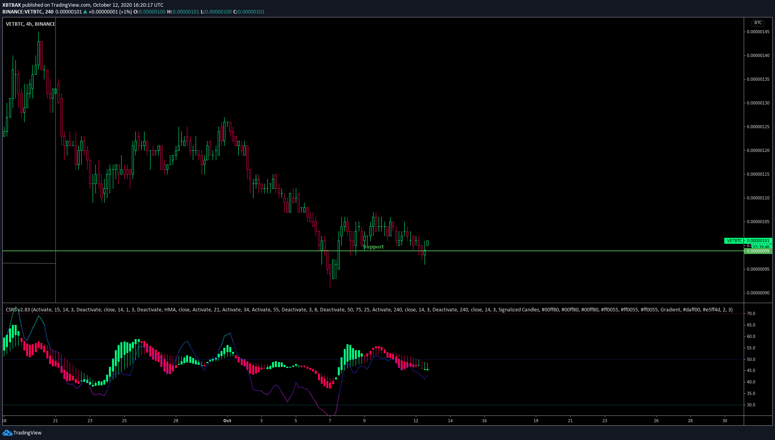Viewport: 775px width, 440px height.
Task: Click the indicator scale value 60.0
Action: click(x=751, y=336)
